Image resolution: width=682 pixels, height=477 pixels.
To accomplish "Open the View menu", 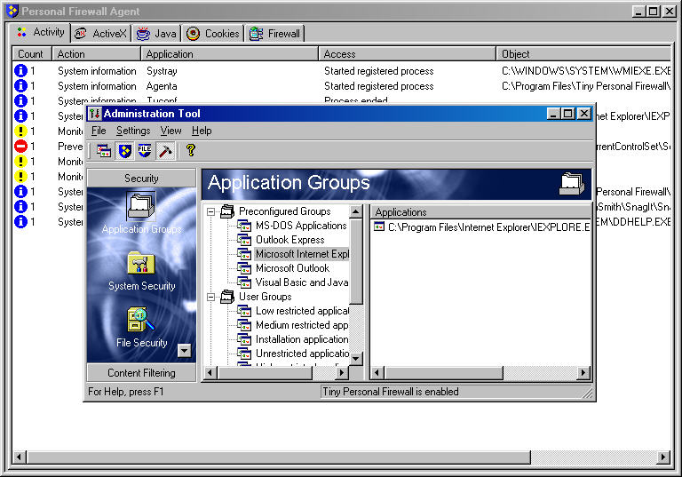I will pos(170,131).
